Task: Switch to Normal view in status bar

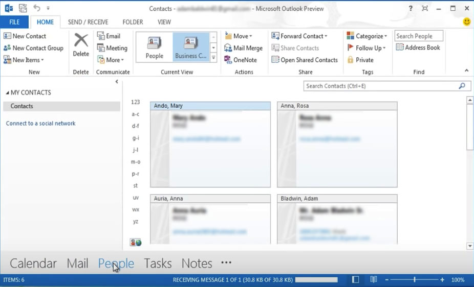Action: tap(356, 280)
